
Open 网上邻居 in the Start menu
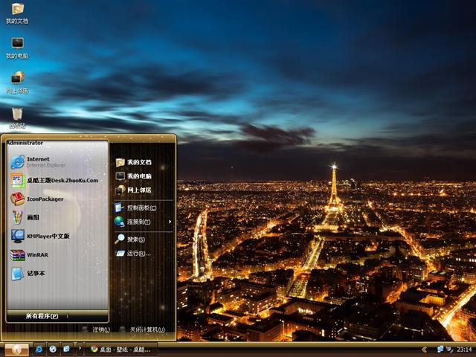pyautogui.click(x=138, y=190)
